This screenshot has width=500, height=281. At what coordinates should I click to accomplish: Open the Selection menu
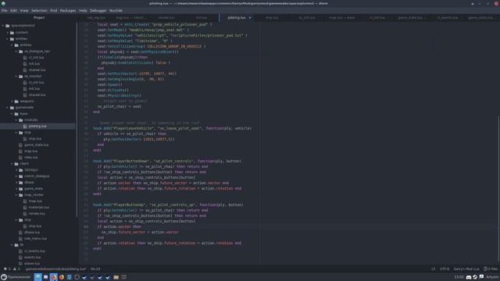click(39, 10)
